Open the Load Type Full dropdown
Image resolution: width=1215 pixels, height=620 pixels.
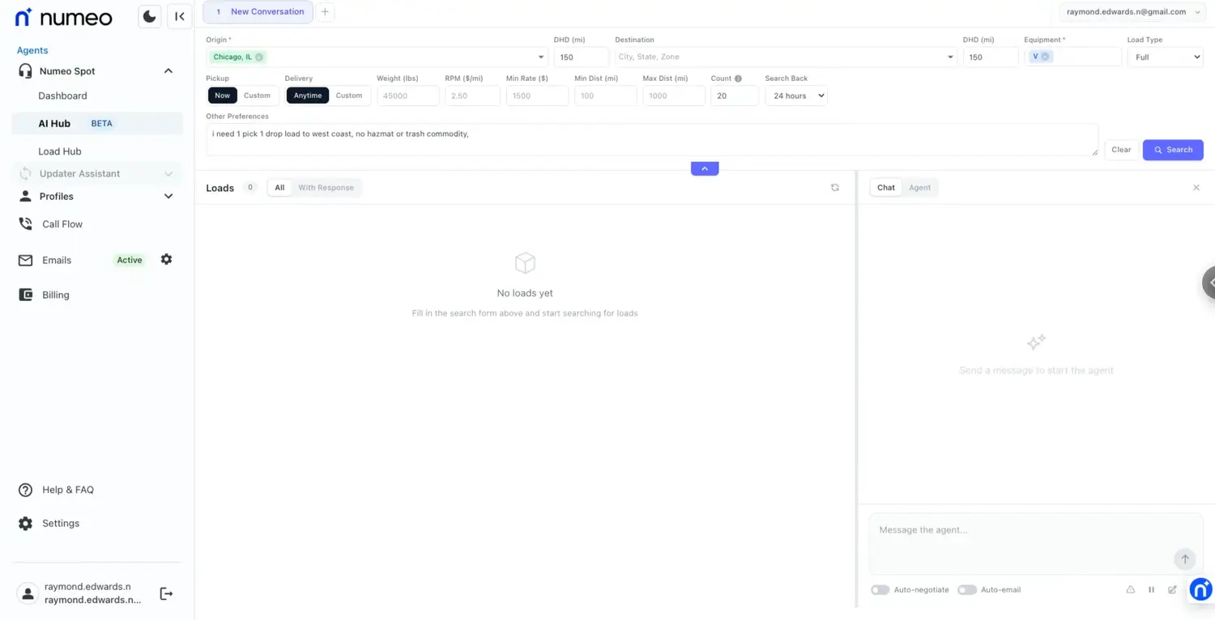[1164, 57]
